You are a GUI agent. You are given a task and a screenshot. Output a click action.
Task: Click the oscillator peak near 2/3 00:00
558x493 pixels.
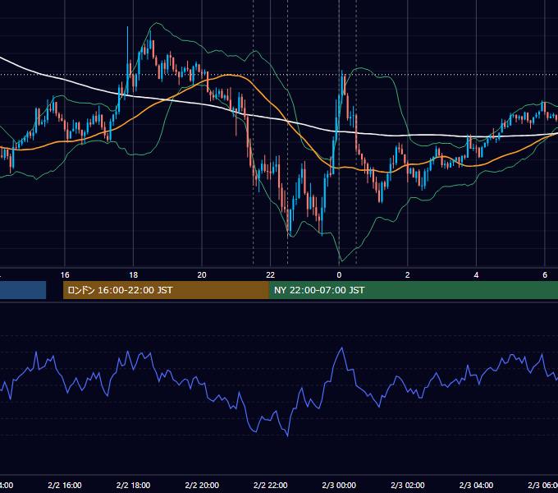pyautogui.click(x=342, y=348)
